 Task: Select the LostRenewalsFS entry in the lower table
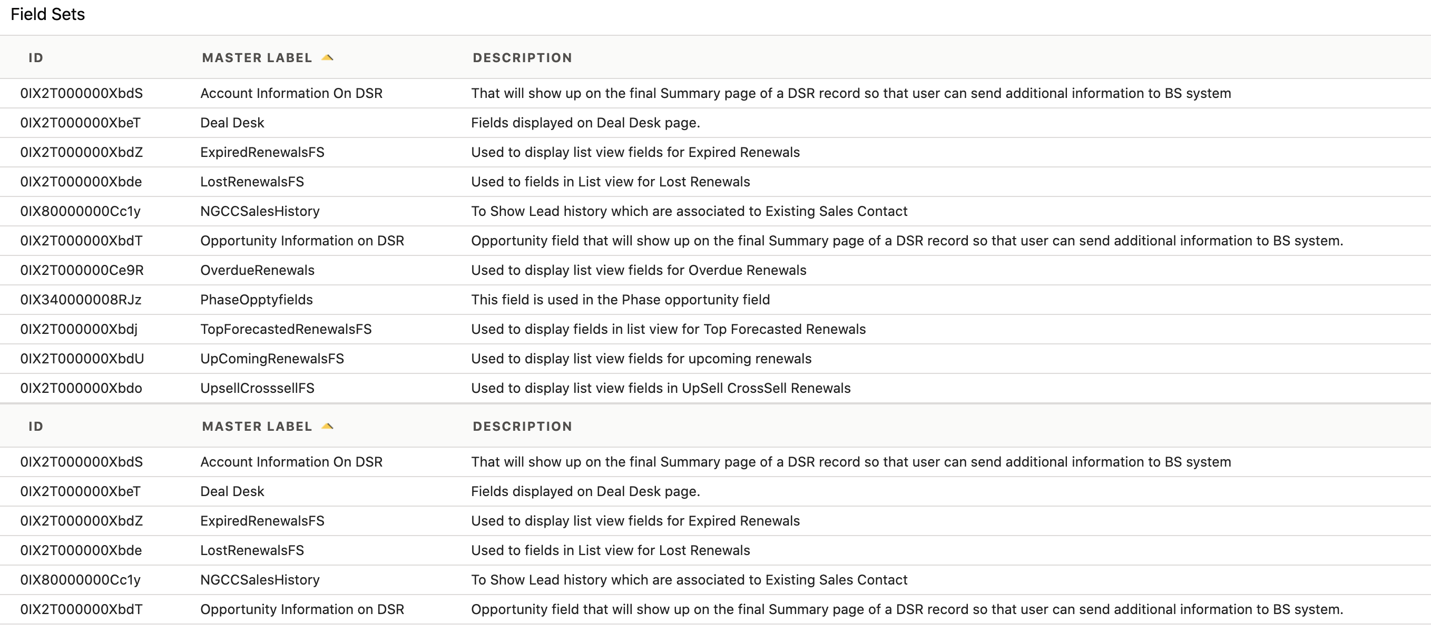tap(252, 550)
